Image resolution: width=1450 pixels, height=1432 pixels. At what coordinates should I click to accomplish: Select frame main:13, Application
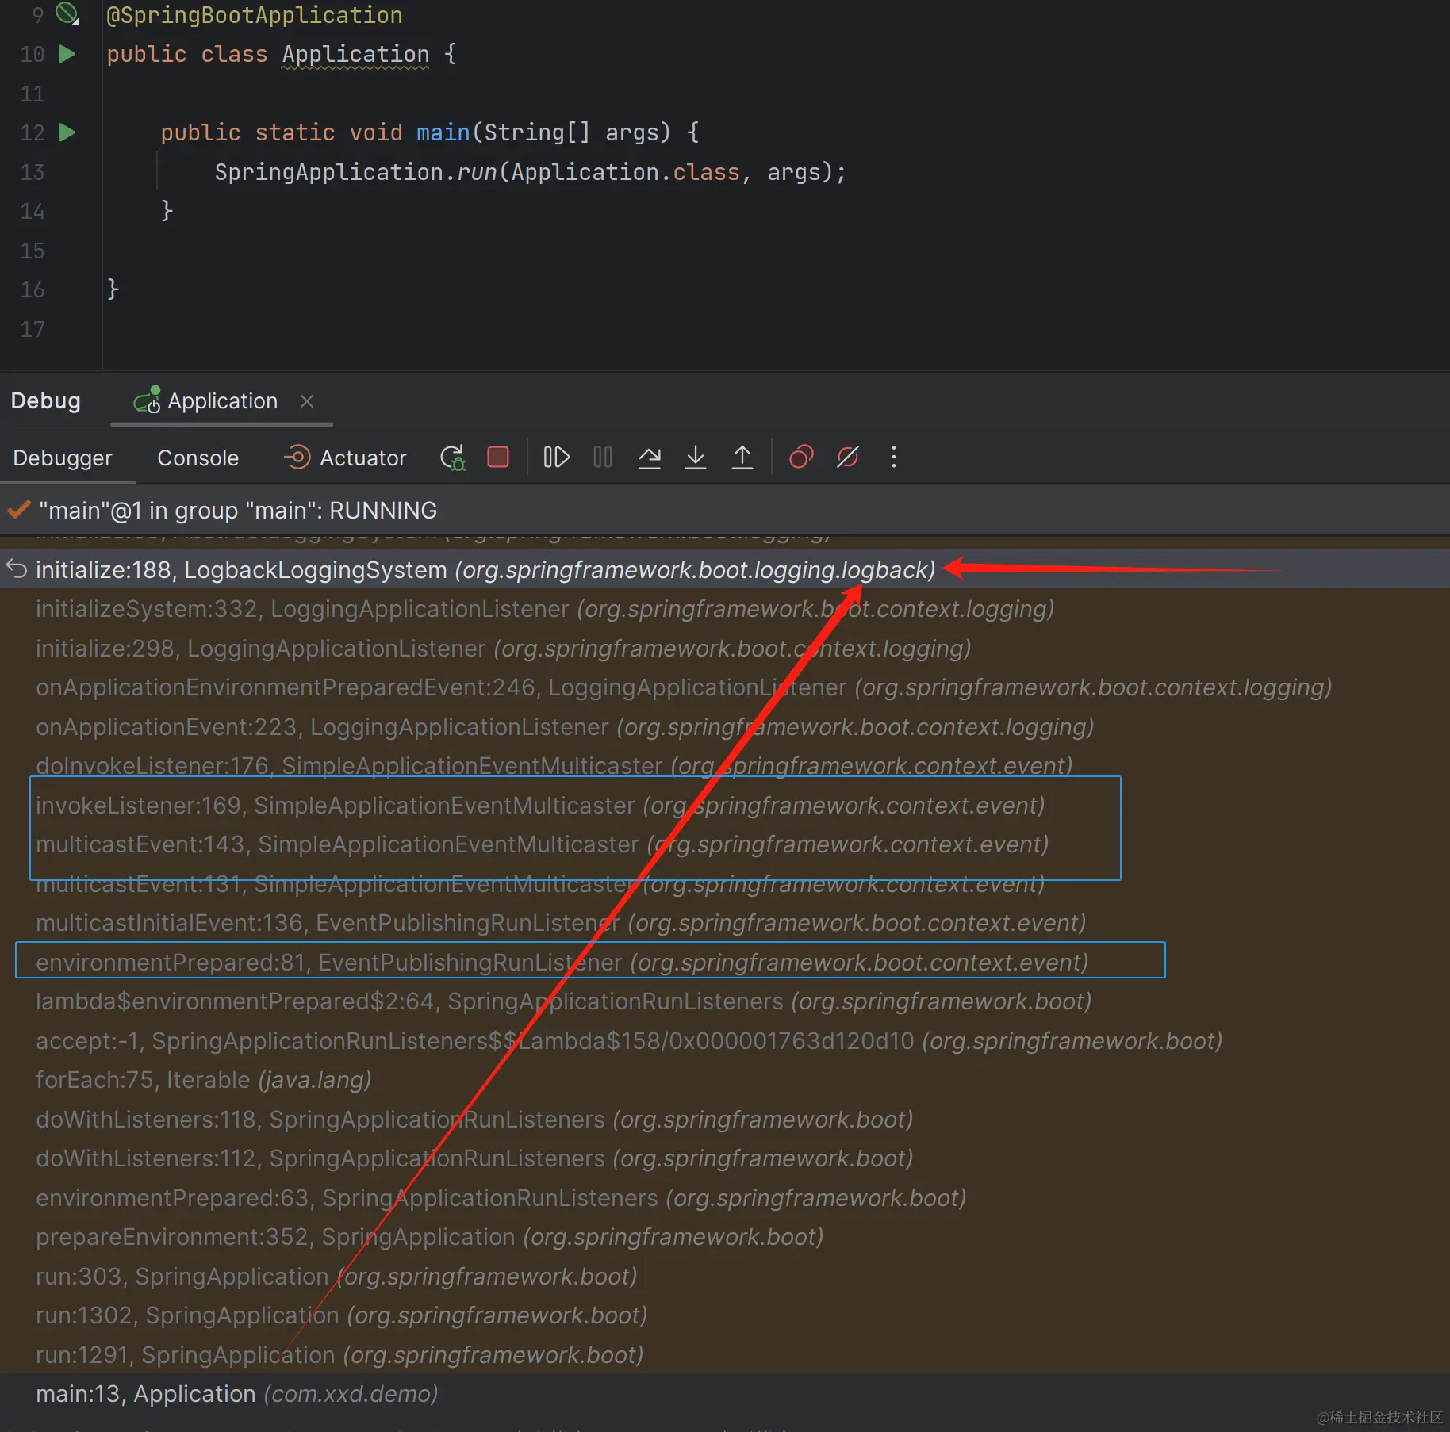click(725, 1394)
